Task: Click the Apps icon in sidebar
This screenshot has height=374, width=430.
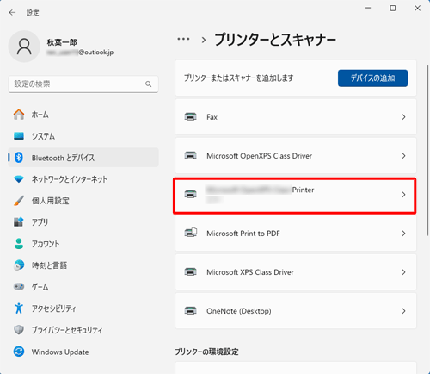Action: coord(19,222)
